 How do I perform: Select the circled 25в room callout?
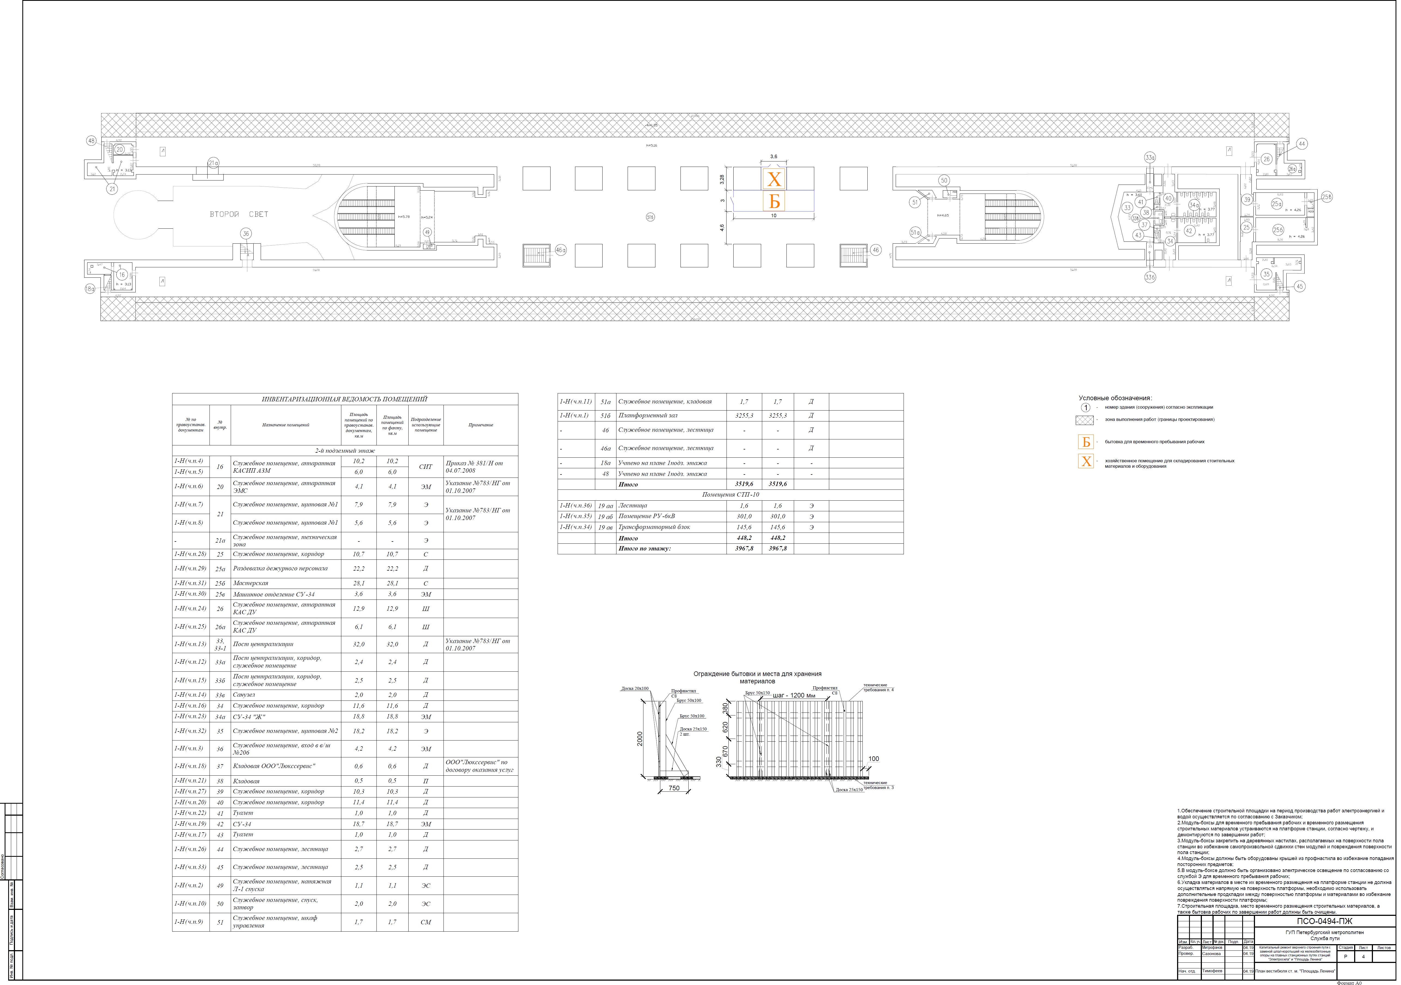(1327, 197)
